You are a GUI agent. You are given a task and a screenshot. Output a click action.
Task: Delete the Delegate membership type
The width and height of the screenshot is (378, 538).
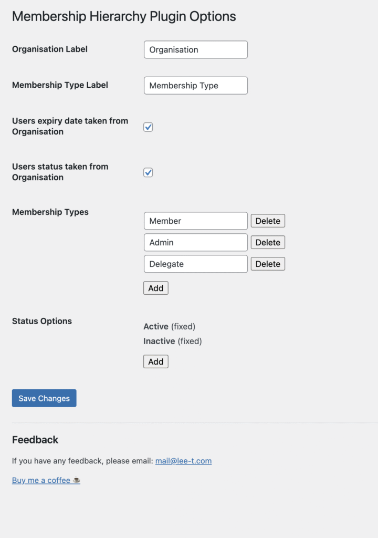(x=268, y=264)
